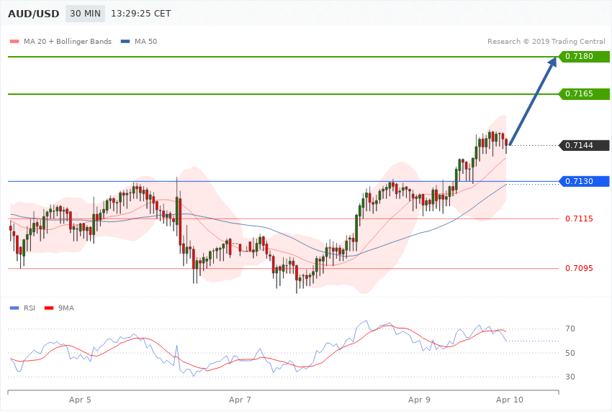The height and width of the screenshot is (414, 612).
Task: Click the MA 20 + Bollinger Bands legend label
Action: point(68,41)
